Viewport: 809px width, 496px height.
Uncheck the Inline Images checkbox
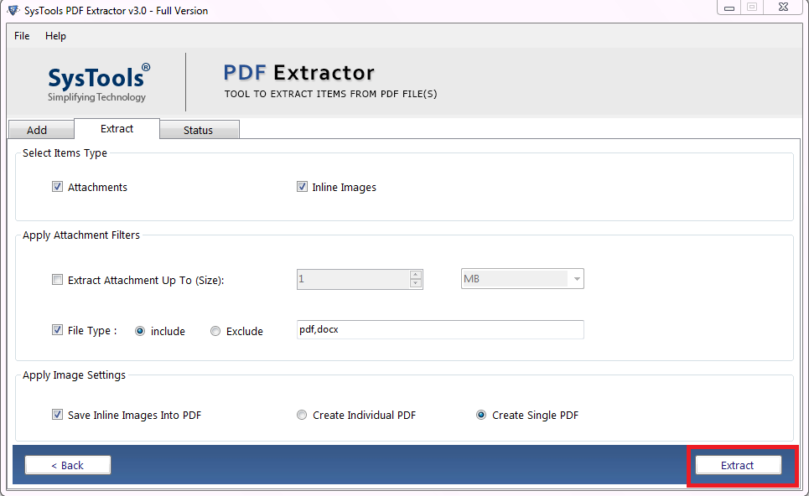pos(303,187)
